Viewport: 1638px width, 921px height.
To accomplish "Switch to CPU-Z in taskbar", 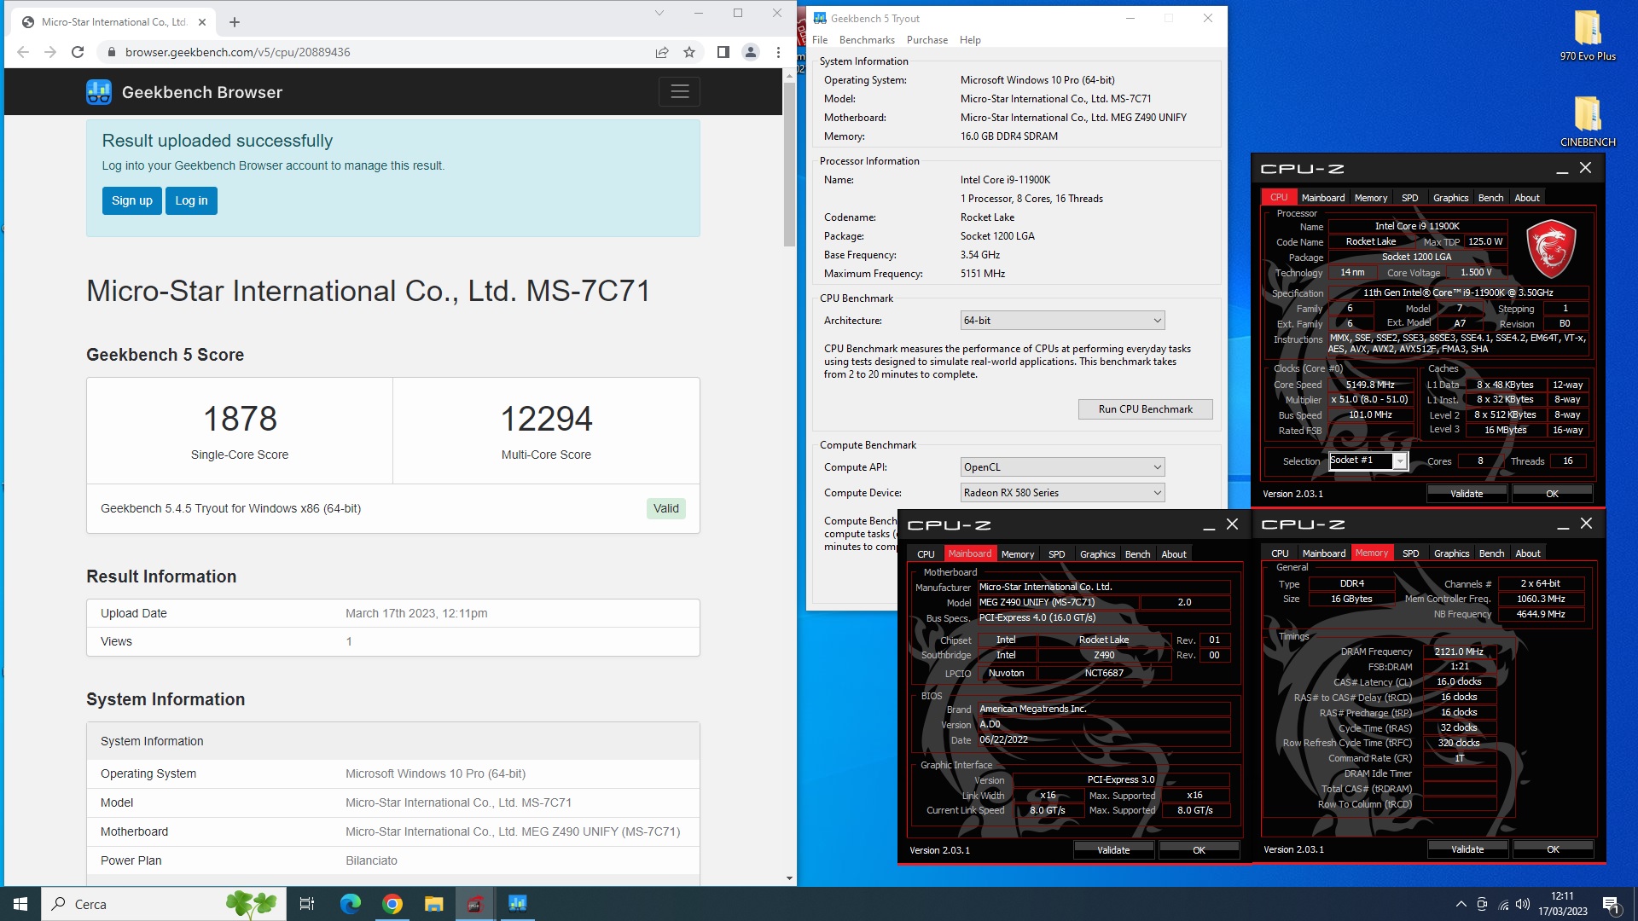I will pyautogui.click(x=475, y=904).
